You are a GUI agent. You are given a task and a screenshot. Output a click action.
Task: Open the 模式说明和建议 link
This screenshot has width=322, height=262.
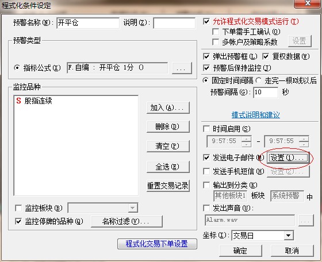tap(256, 115)
